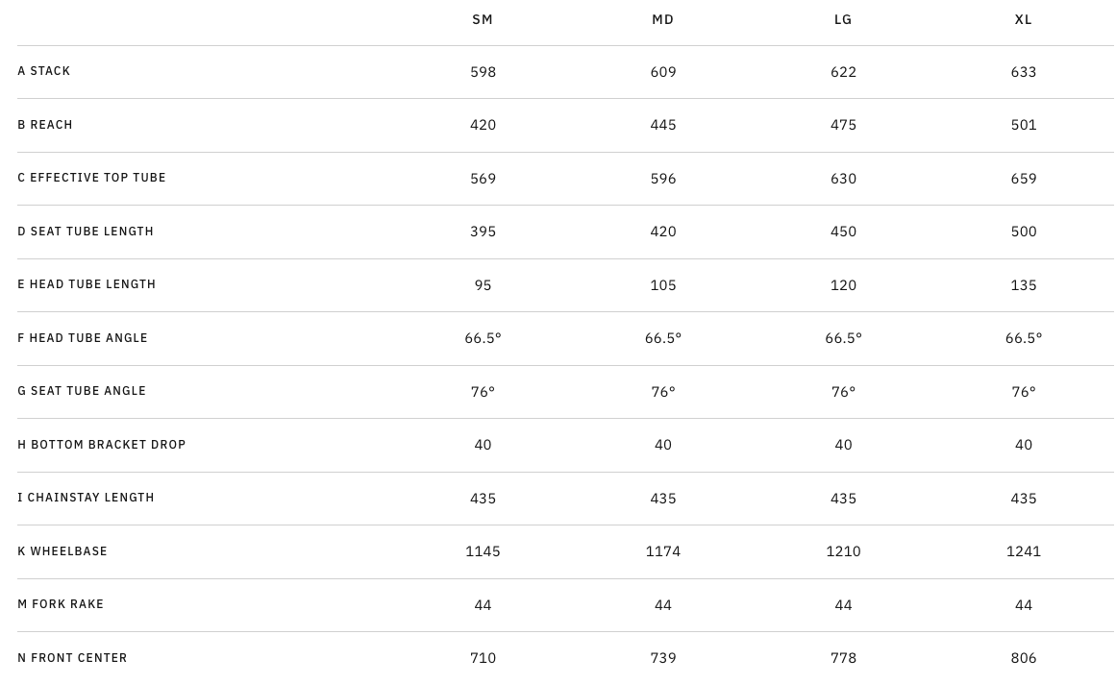Click the I Chainstay Length label

87,498
